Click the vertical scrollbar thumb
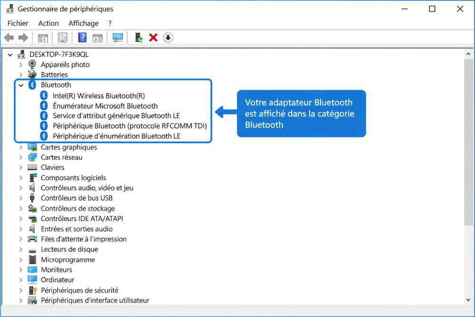The image size is (475, 317). [468, 142]
